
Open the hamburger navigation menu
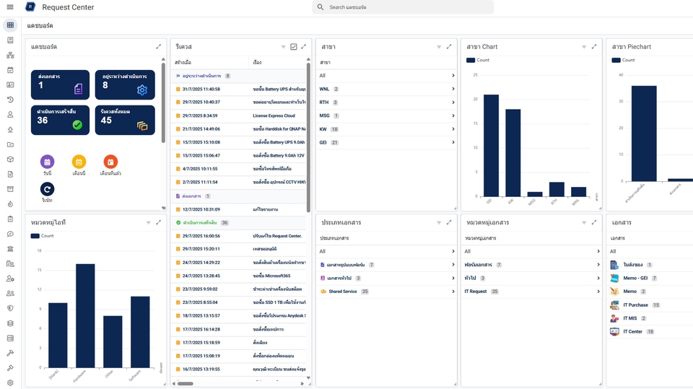(10, 7)
